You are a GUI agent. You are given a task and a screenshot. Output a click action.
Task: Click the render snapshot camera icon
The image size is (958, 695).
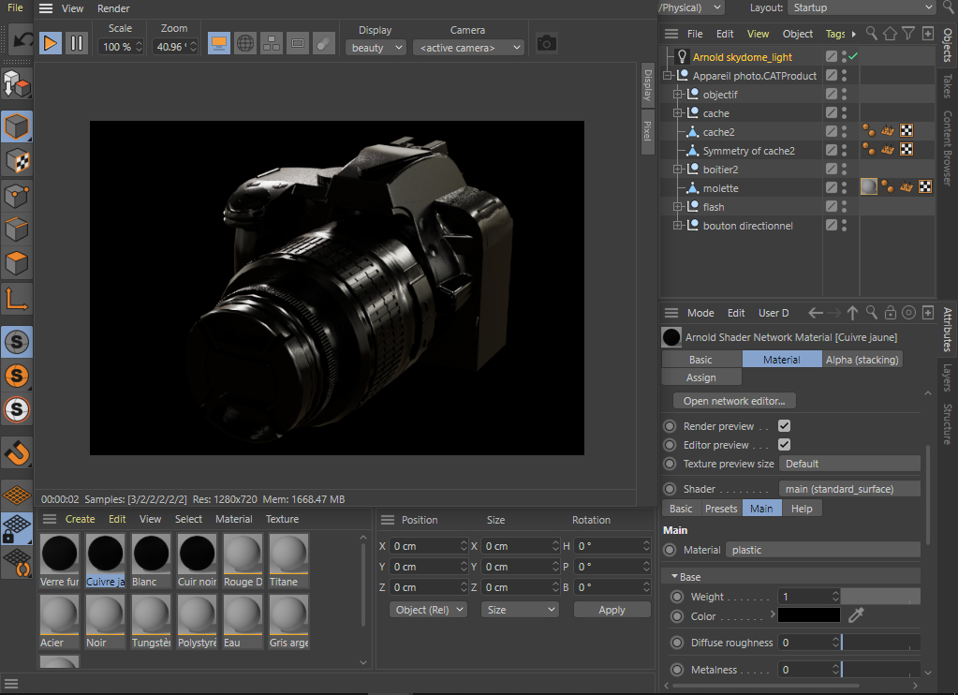pyautogui.click(x=546, y=41)
